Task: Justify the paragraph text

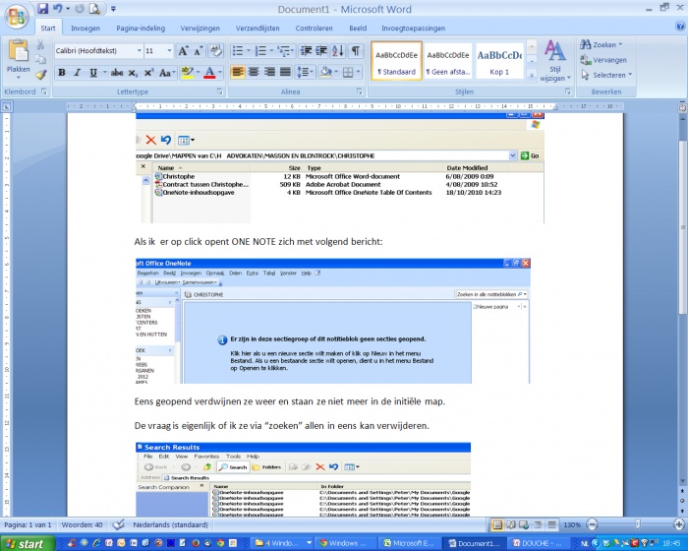Action: (x=285, y=72)
